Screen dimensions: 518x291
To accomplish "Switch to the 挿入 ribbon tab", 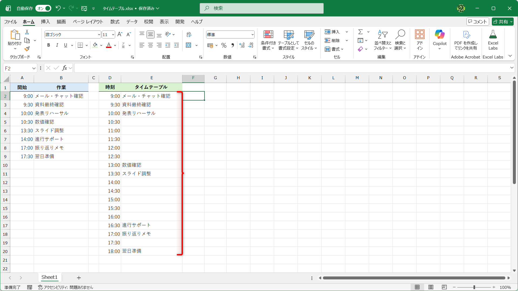I will (45, 22).
